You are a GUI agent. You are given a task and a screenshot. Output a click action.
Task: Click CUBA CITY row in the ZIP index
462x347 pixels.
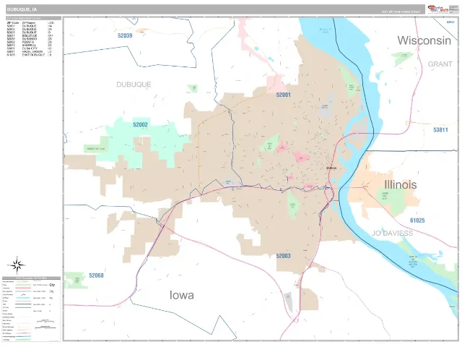(x=30, y=48)
